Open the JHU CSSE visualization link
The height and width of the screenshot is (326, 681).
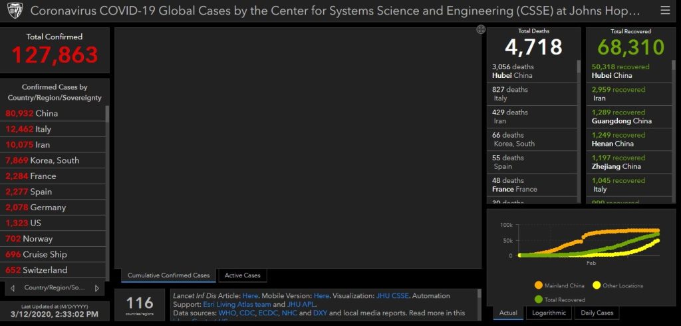394,295
